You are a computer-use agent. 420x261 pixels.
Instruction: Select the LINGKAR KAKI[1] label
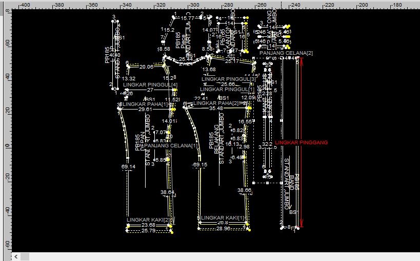tap(223, 218)
